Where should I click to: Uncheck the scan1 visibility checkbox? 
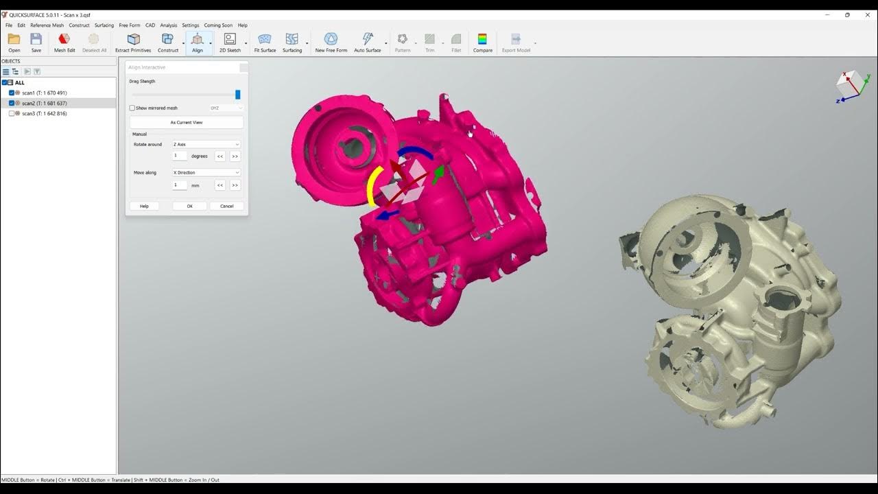(x=12, y=93)
